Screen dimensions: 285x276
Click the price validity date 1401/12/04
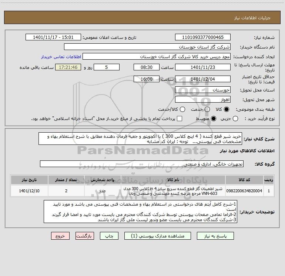point(203,79)
